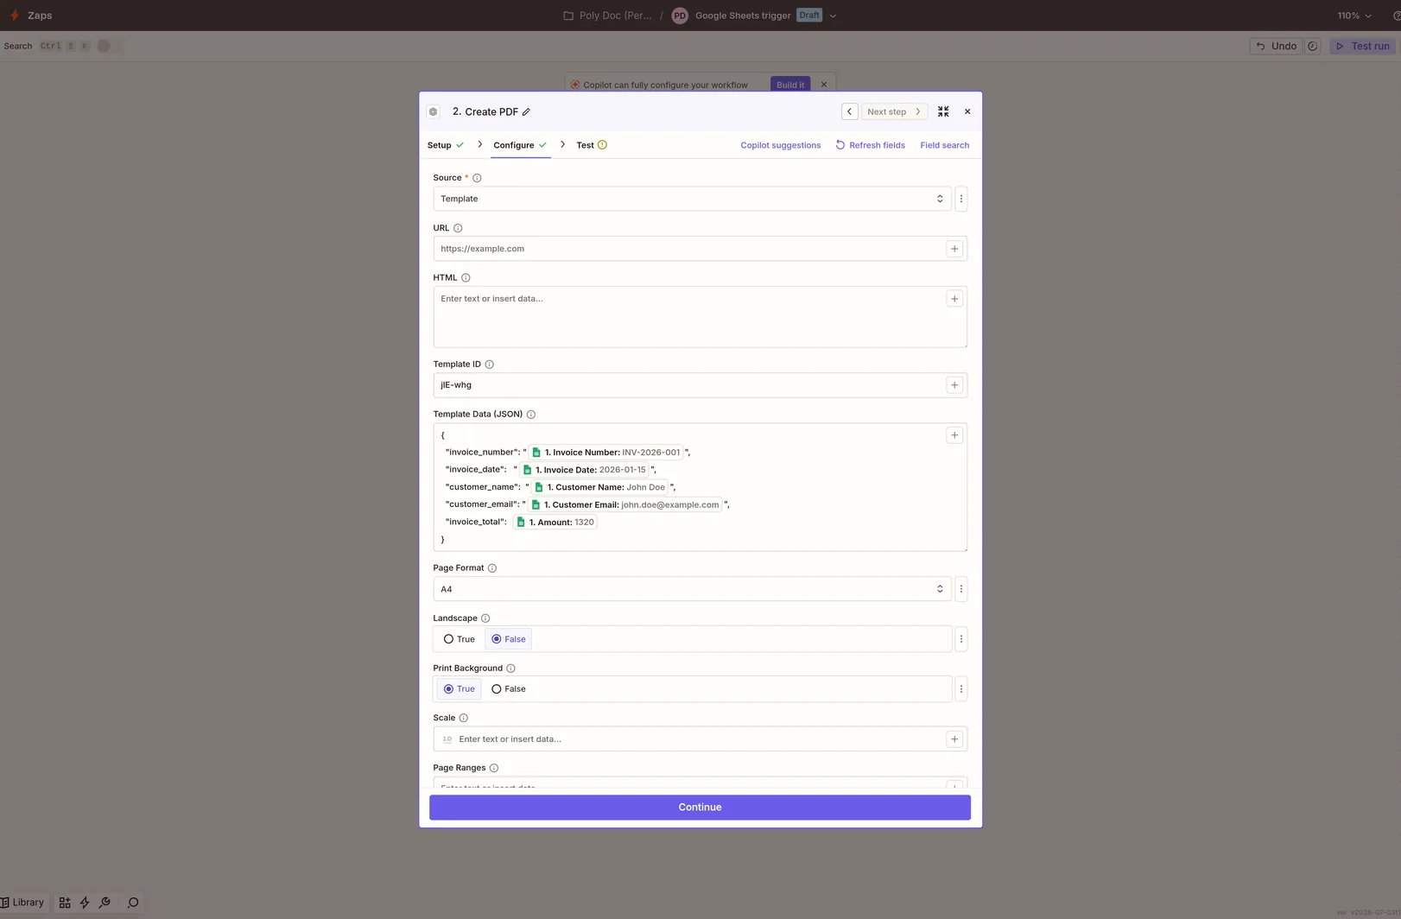Click the Customer Email data pill
The image size is (1401, 919).
[x=624, y=504]
